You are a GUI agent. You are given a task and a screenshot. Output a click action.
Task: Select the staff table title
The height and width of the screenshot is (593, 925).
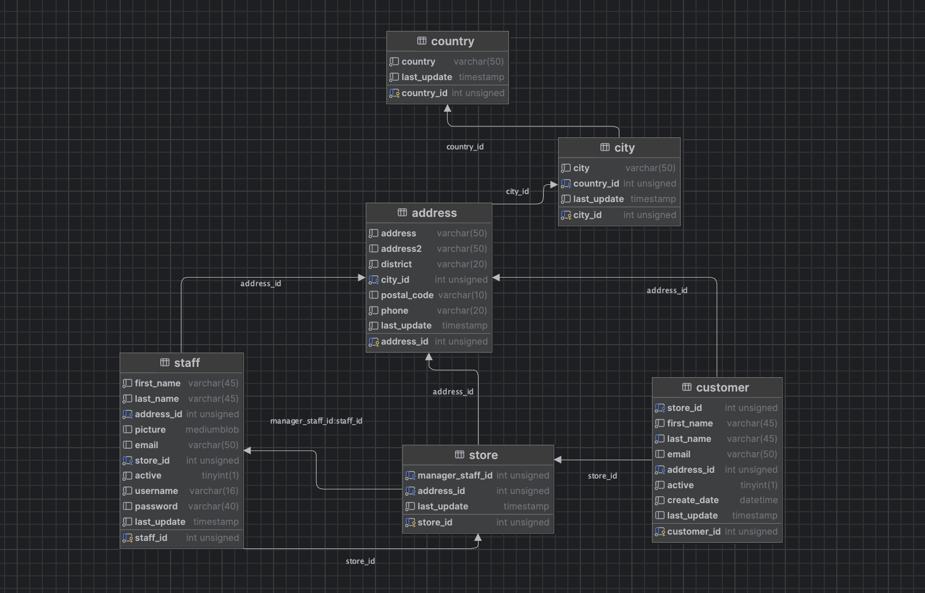coord(187,363)
